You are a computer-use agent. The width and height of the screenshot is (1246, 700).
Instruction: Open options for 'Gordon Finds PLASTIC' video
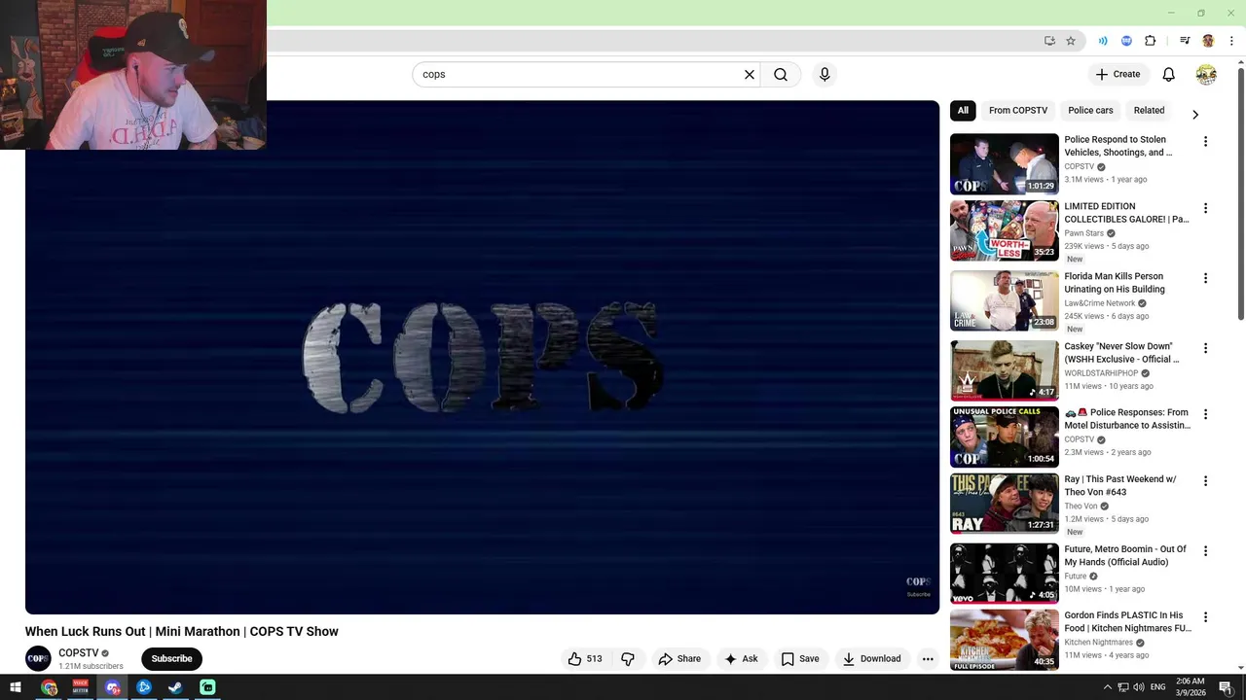pos(1205,617)
